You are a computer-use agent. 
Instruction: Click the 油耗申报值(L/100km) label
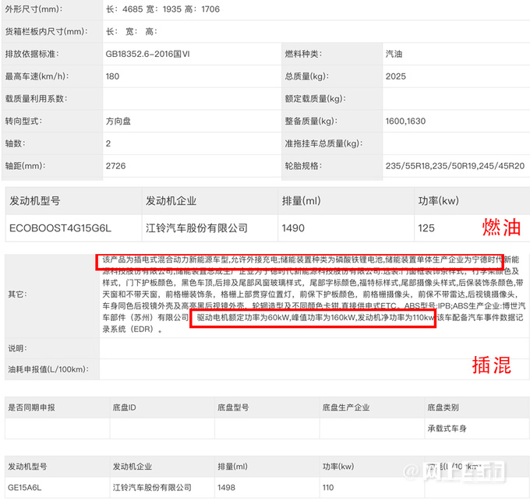(x=48, y=369)
